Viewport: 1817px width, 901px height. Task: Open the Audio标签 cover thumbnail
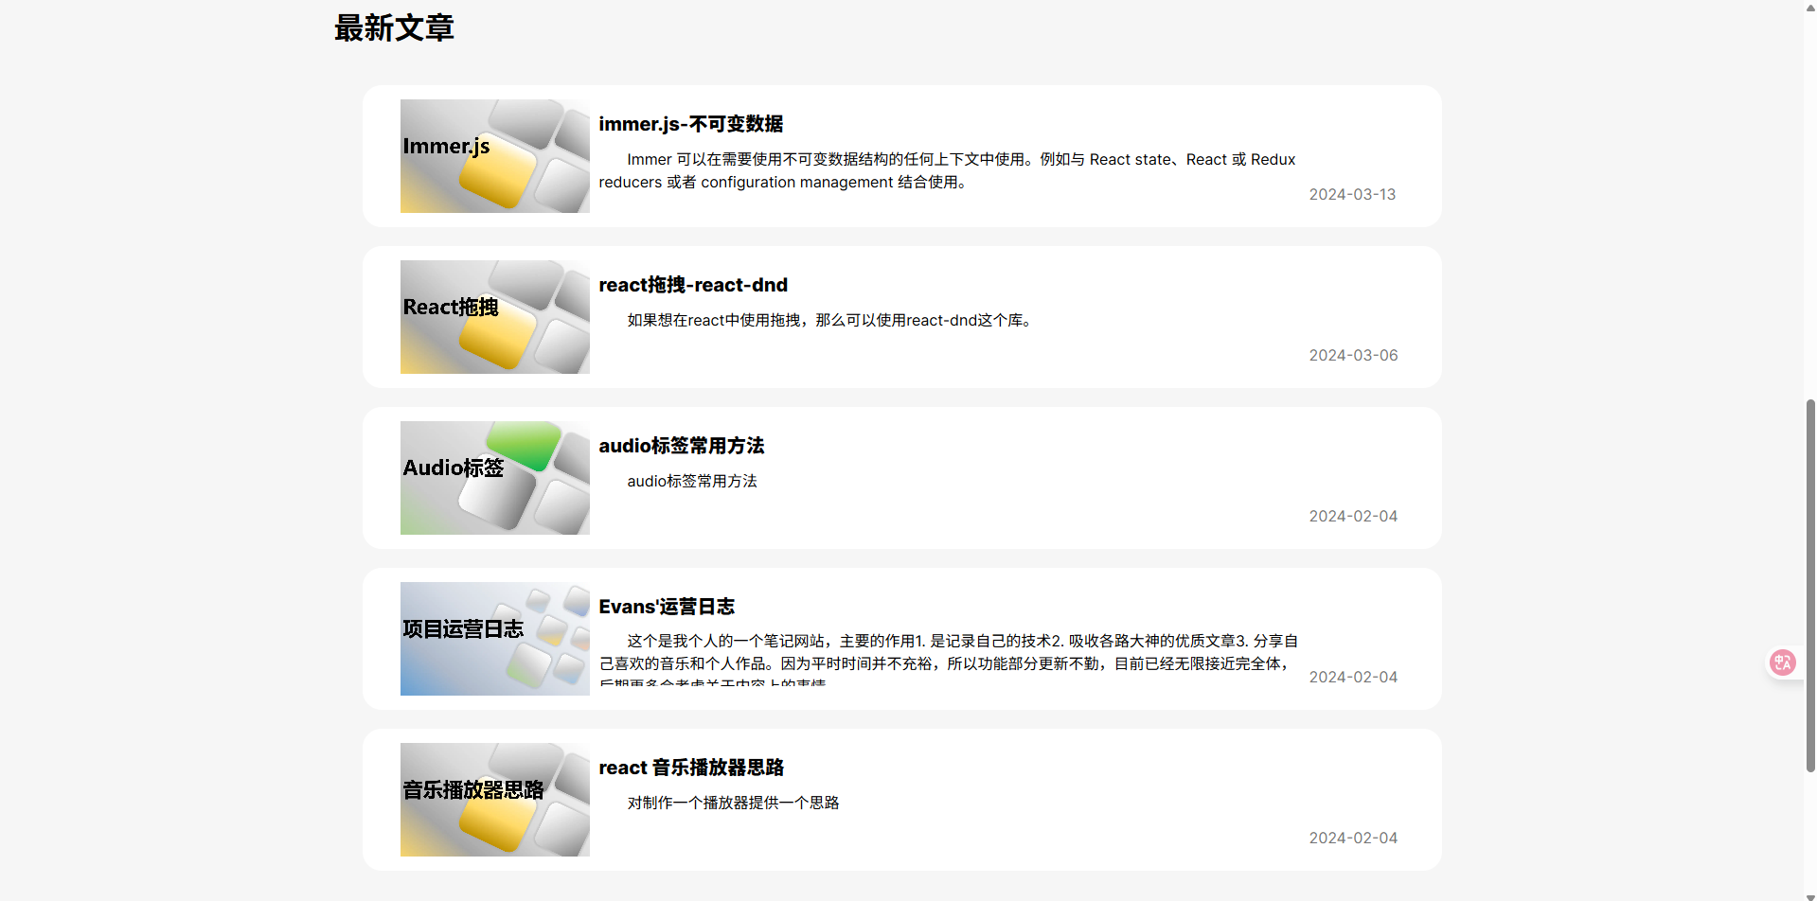coord(494,478)
